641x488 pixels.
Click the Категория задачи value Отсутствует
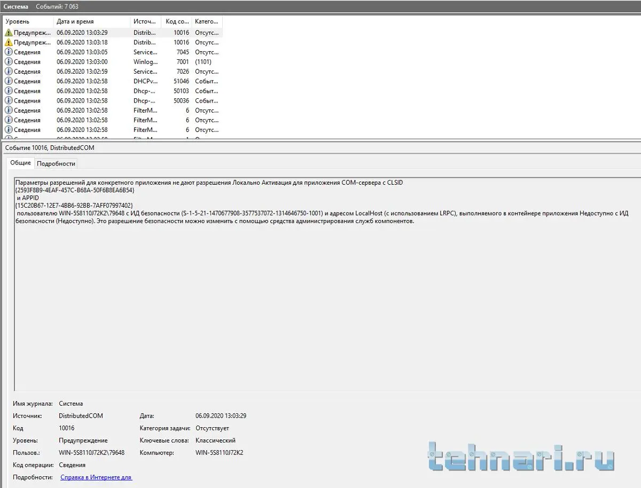(212, 428)
